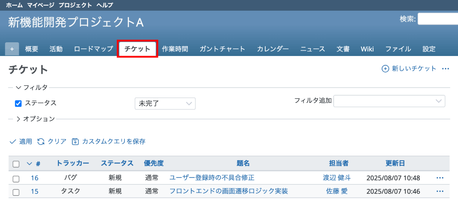Click the new ticket plus-circle icon
Image resolution: width=458 pixels, height=200 pixels.
385,69
